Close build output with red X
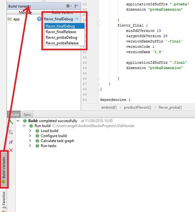The width and height of the screenshot is (195, 212). 11,150
